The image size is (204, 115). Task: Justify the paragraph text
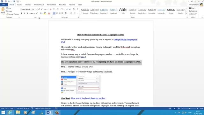62,13
